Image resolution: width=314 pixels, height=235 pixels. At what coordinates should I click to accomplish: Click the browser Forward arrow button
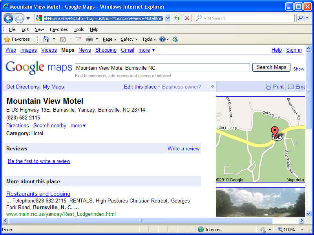coord(19,18)
